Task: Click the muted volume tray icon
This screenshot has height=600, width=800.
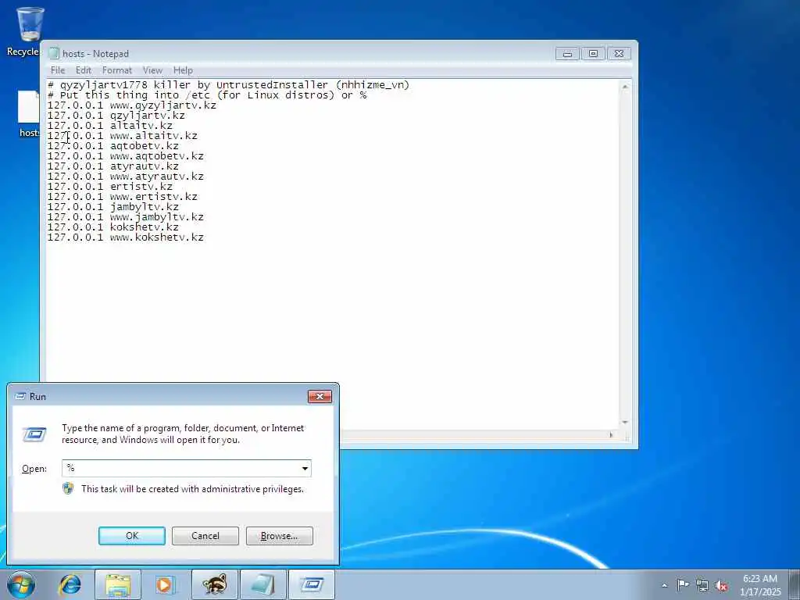Action: (721, 586)
